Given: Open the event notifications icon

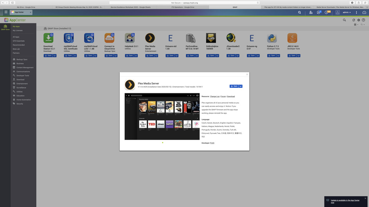Looking at the screenshot, I should 327,12.
